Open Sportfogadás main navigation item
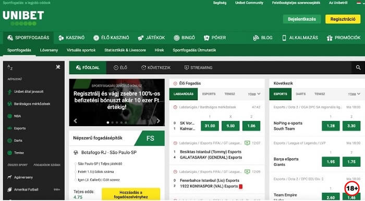 click(x=28, y=37)
